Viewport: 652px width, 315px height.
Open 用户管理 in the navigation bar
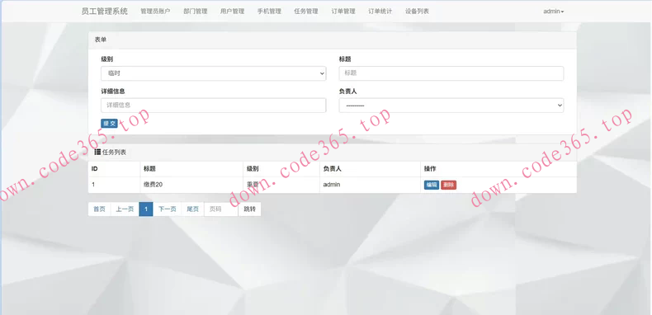click(233, 12)
